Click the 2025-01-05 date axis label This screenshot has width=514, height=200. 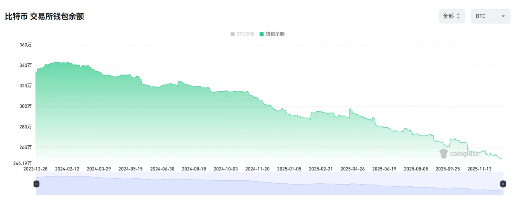[289, 169]
